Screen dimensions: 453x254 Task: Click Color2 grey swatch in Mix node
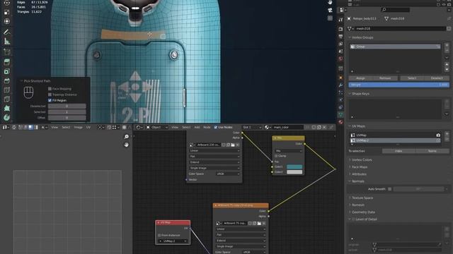(x=294, y=172)
